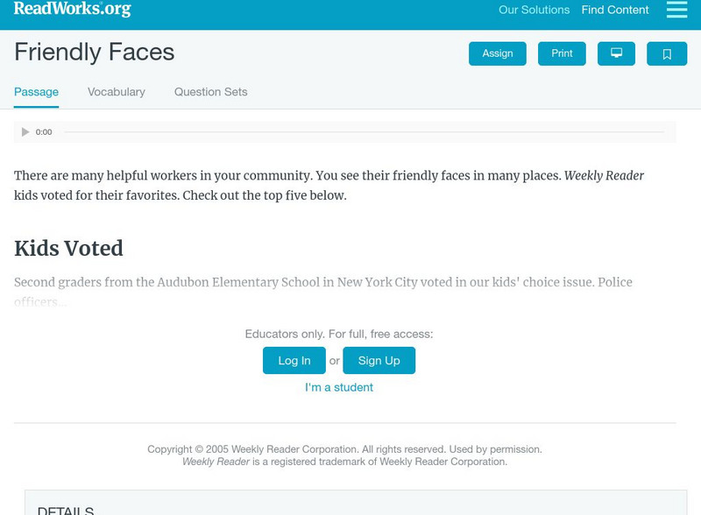Bookmark this passage using the bookmark icon
This screenshot has width=701, height=515.
click(x=668, y=53)
